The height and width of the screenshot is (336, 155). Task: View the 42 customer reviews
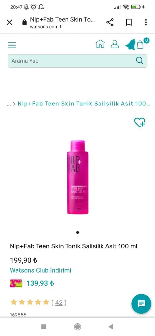(x=59, y=303)
